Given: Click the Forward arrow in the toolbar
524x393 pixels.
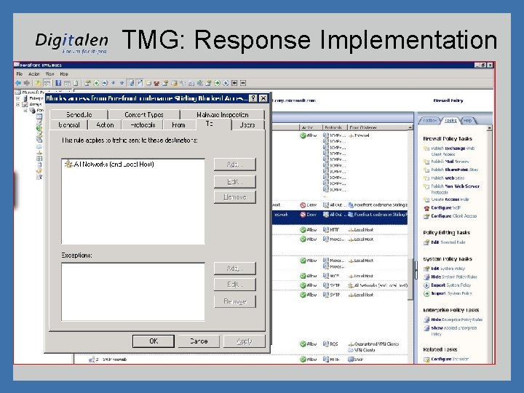Looking at the screenshot, I should click(x=27, y=83).
